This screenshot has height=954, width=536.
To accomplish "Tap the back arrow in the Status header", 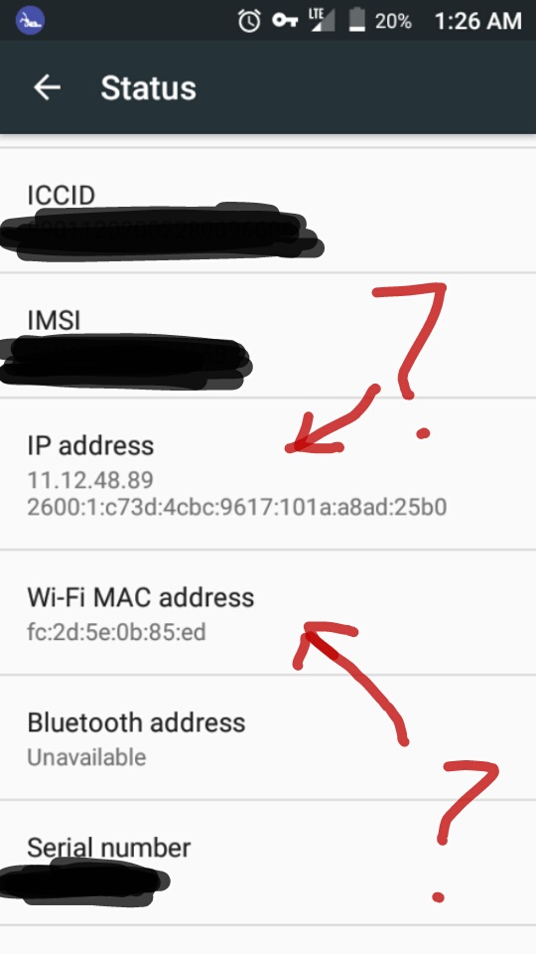I will tap(47, 88).
